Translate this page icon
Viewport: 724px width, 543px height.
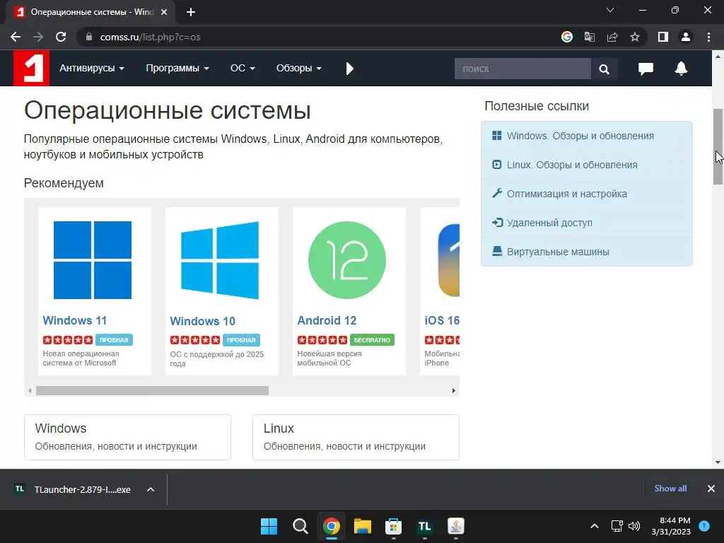(589, 37)
